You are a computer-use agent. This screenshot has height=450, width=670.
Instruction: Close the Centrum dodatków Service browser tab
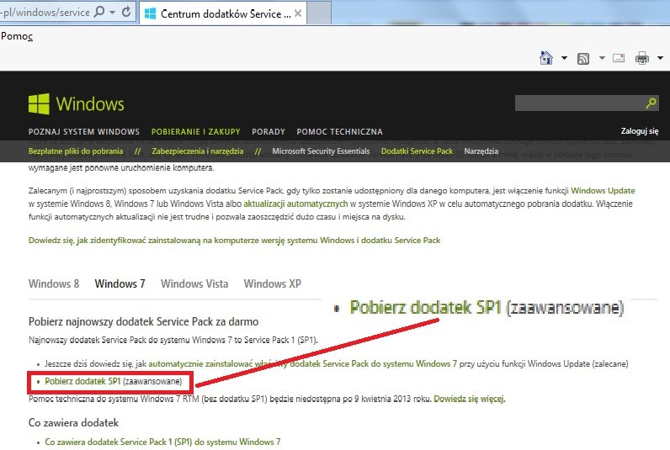(x=298, y=13)
